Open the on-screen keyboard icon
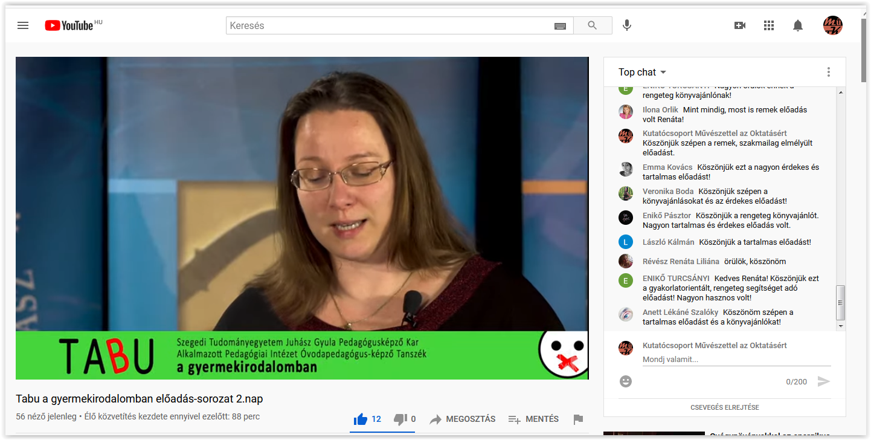The height and width of the screenshot is (440, 871). [560, 26]
